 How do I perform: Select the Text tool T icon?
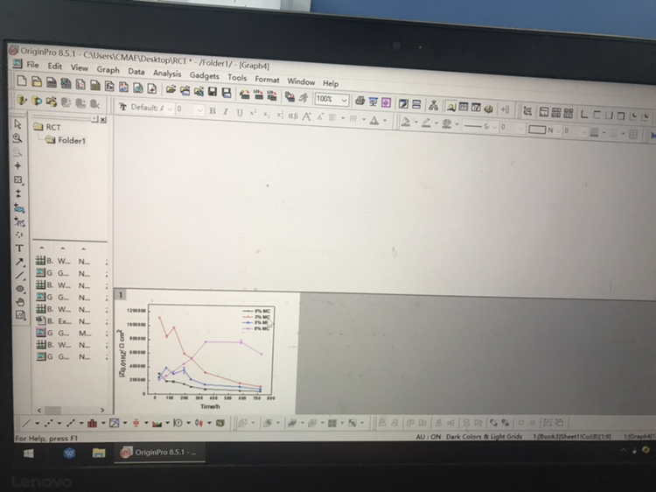click(x=19, y=248)
